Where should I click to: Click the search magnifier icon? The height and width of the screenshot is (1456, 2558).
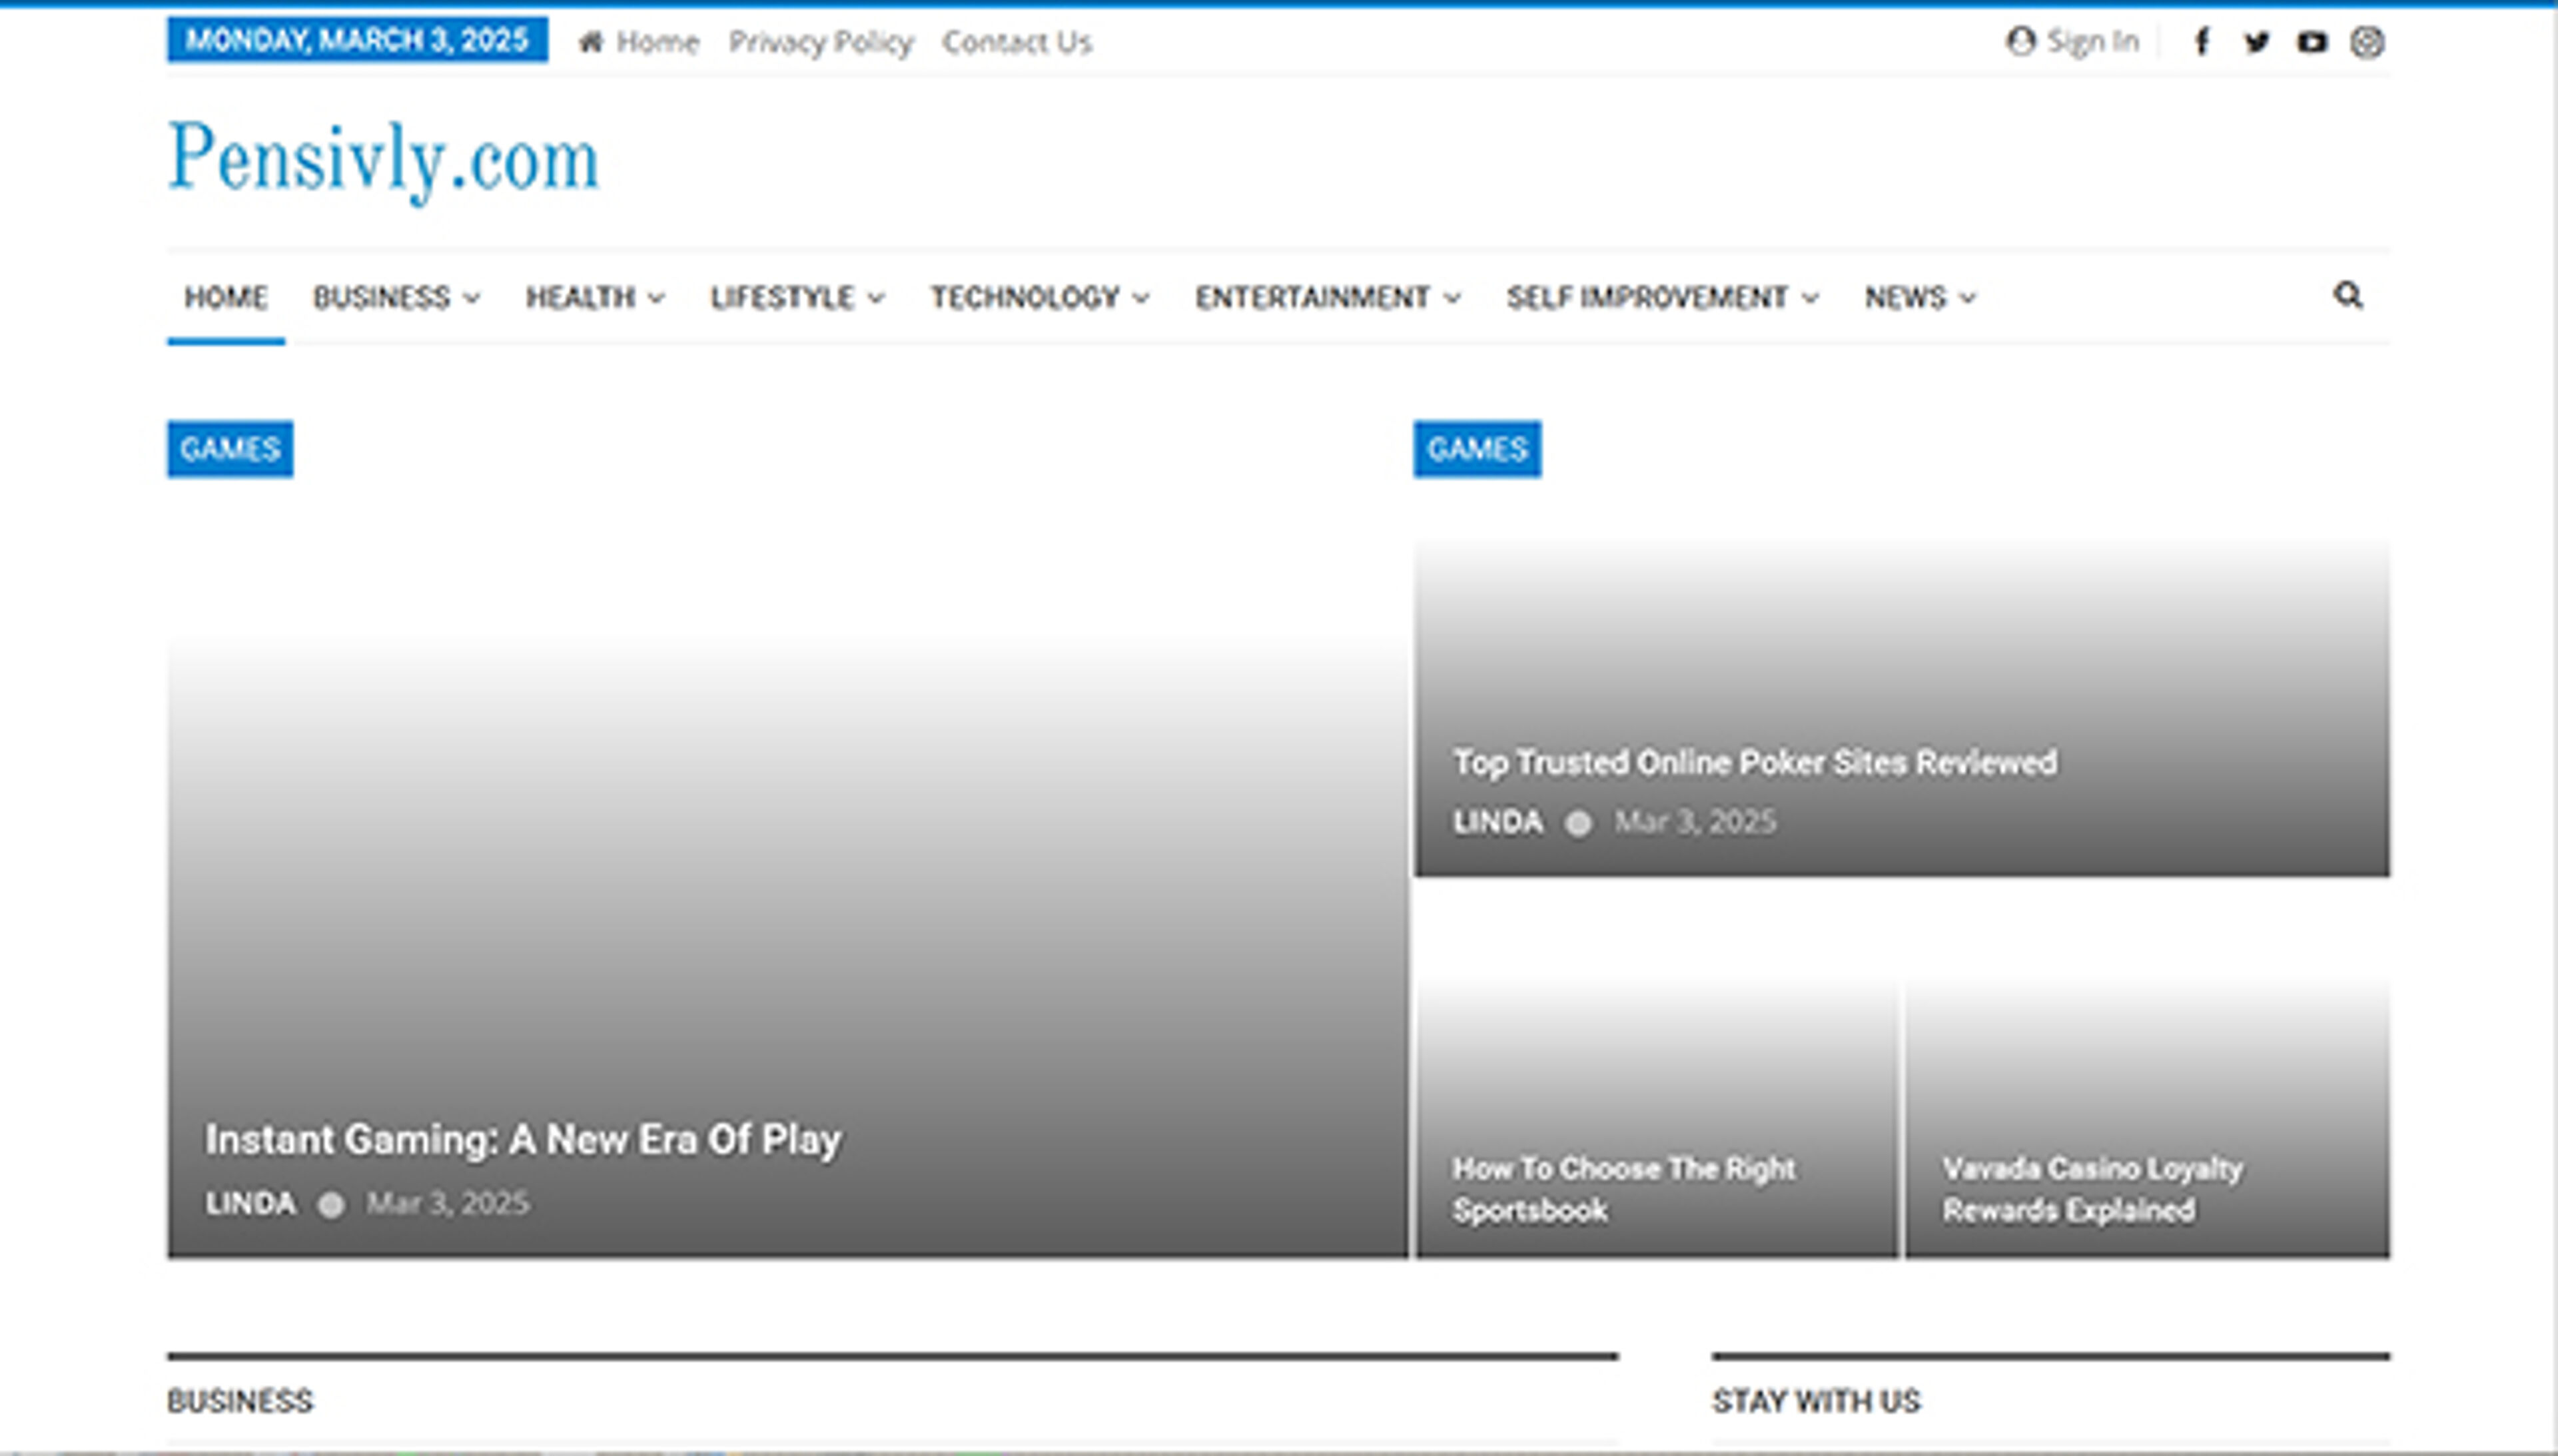pos(2347,296)
